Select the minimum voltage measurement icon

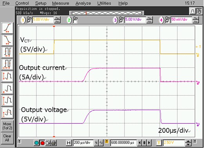pyautogui.click(x=7, y=88)
